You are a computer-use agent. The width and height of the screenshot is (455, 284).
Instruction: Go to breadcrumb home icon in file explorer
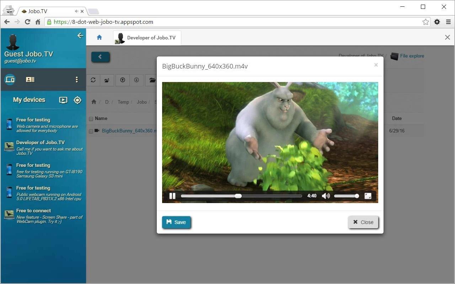click(94, 102)
